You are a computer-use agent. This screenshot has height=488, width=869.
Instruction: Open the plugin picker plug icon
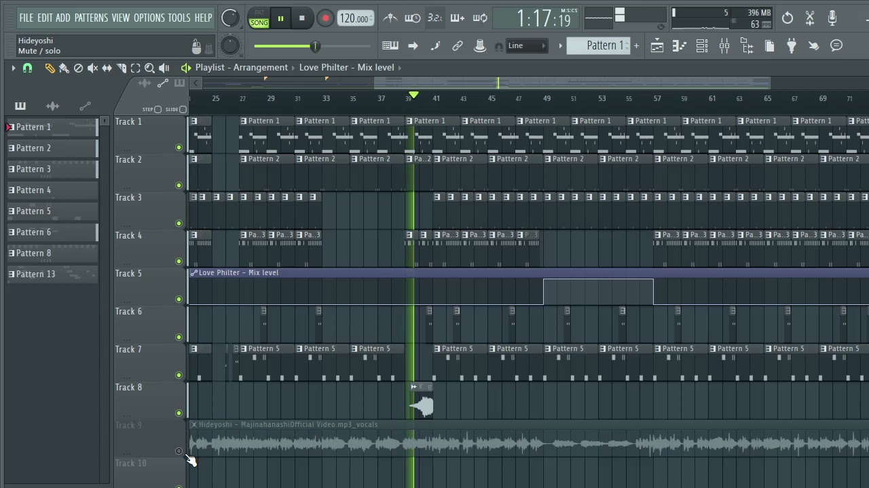point(792,46)
